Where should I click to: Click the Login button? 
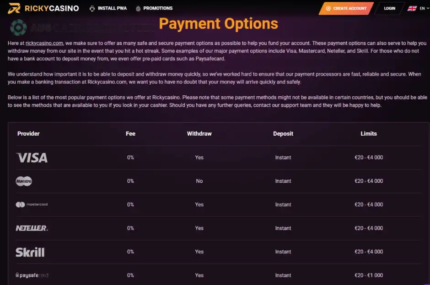coord(389,8)
